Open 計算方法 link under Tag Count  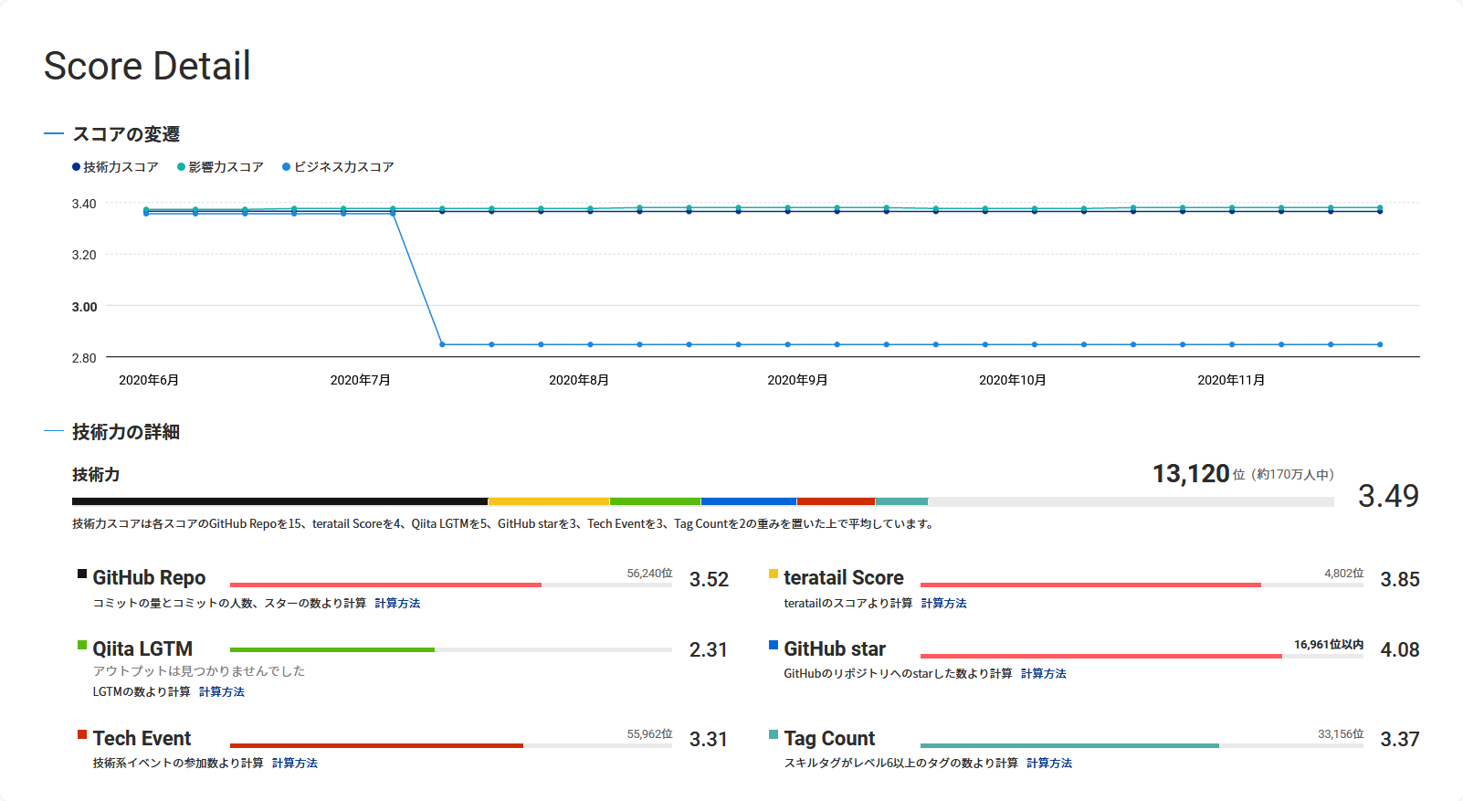1049,764
